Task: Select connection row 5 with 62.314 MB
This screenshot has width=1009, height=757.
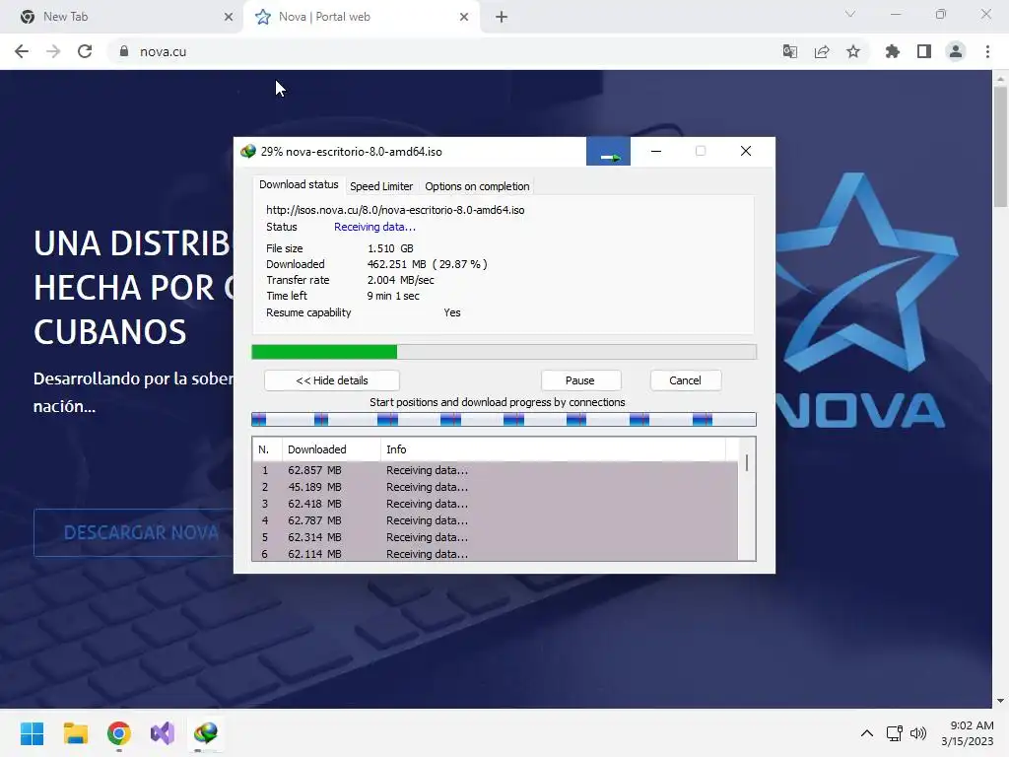Action: (496, 537)
